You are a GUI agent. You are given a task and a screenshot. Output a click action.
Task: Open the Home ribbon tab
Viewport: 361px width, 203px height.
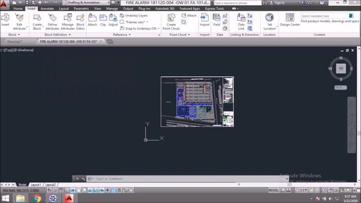point(17,8)
